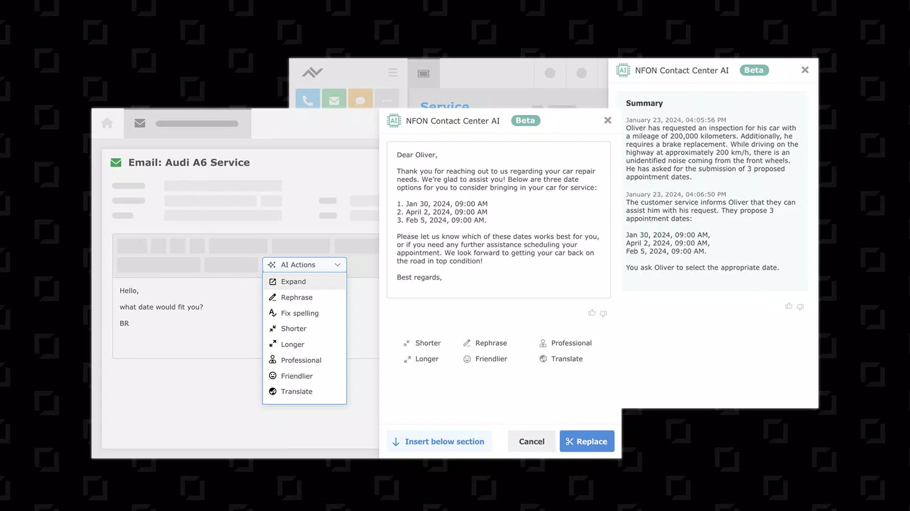Click Longer below the generated email
This screenshot has height=511, width=910.
(421, 359)
